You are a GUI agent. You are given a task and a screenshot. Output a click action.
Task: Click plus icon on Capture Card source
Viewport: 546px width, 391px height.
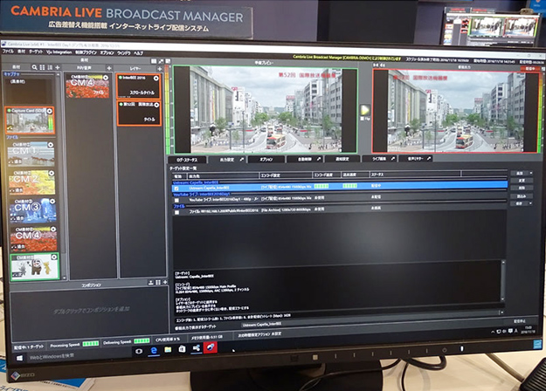[x=52, y=111]
